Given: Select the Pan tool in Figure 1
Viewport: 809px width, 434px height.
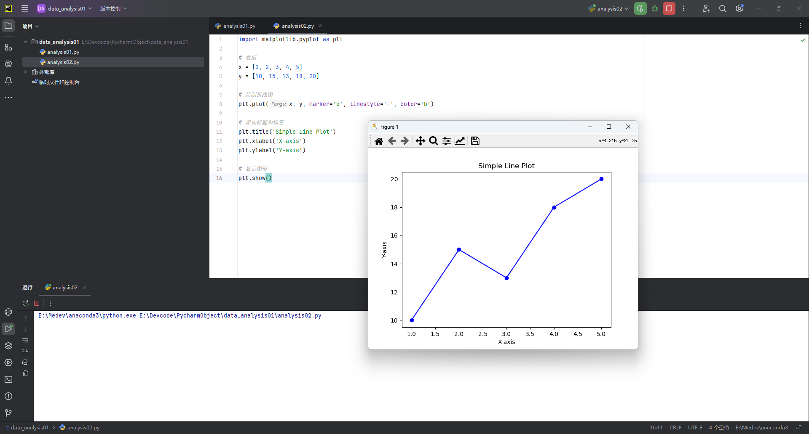Looking at the screenshot, I should (420, 141).
